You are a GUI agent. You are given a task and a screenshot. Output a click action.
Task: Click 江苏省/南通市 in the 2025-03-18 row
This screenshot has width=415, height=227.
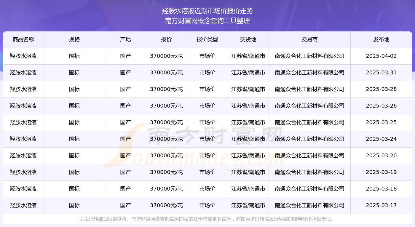[x=248, y=189]
